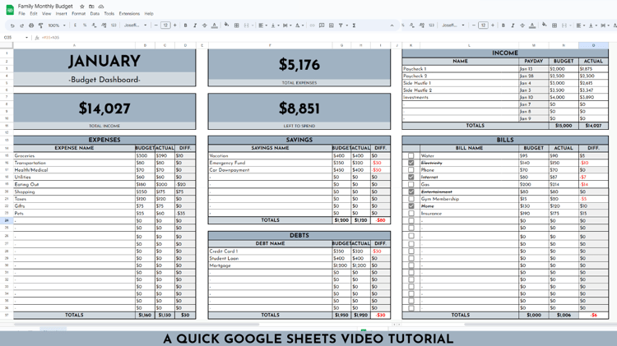Image resolution: width=617 pixels, height=346 pixels.
Task: Select the paint format tool
Action: (x=40, y=25)
